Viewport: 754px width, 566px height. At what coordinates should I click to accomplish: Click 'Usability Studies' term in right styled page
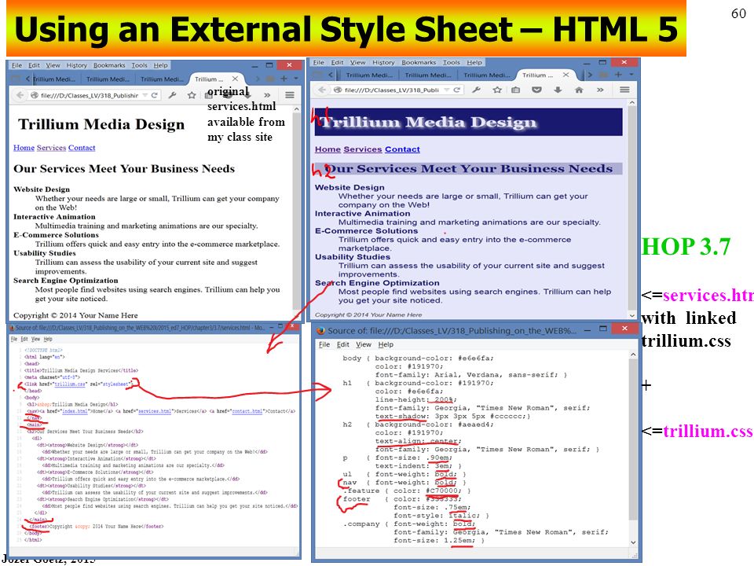[x=353, y=257]
